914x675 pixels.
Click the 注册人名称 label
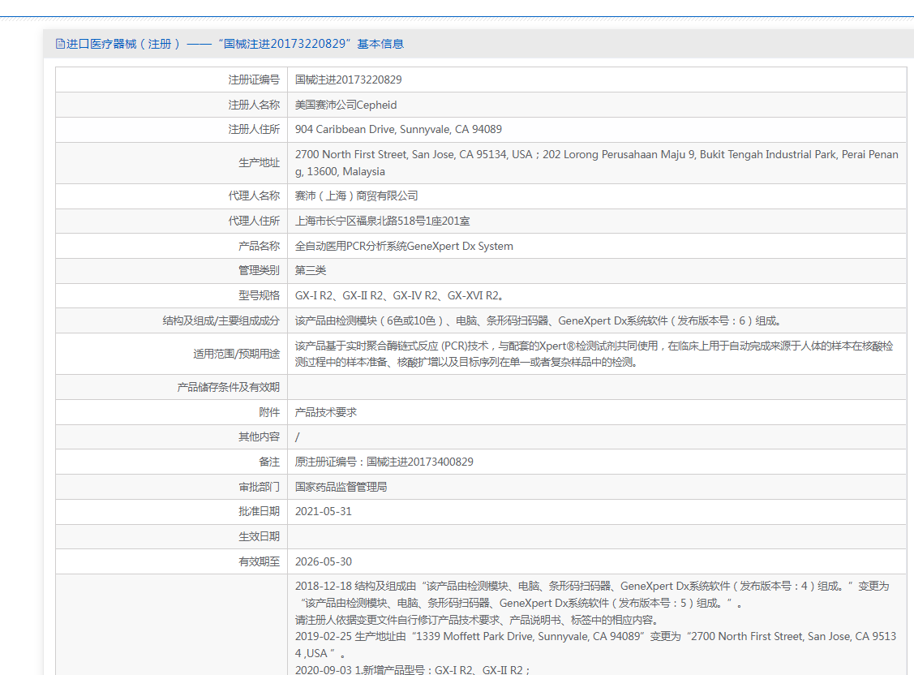coord(254,105)
